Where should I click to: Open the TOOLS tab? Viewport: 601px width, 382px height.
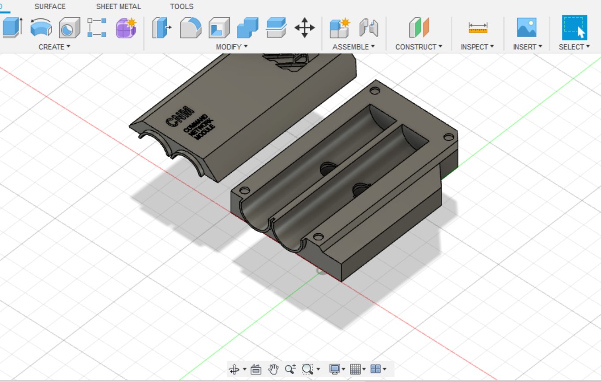click(x=182, y=7)
